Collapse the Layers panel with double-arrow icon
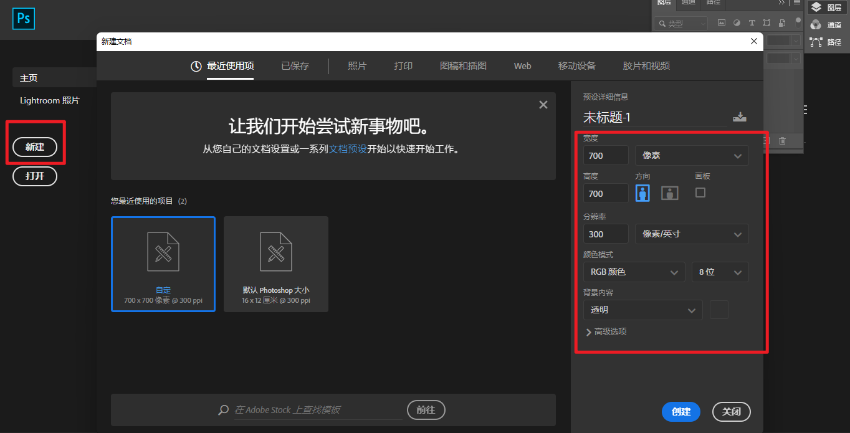 (x=781, y=2)
